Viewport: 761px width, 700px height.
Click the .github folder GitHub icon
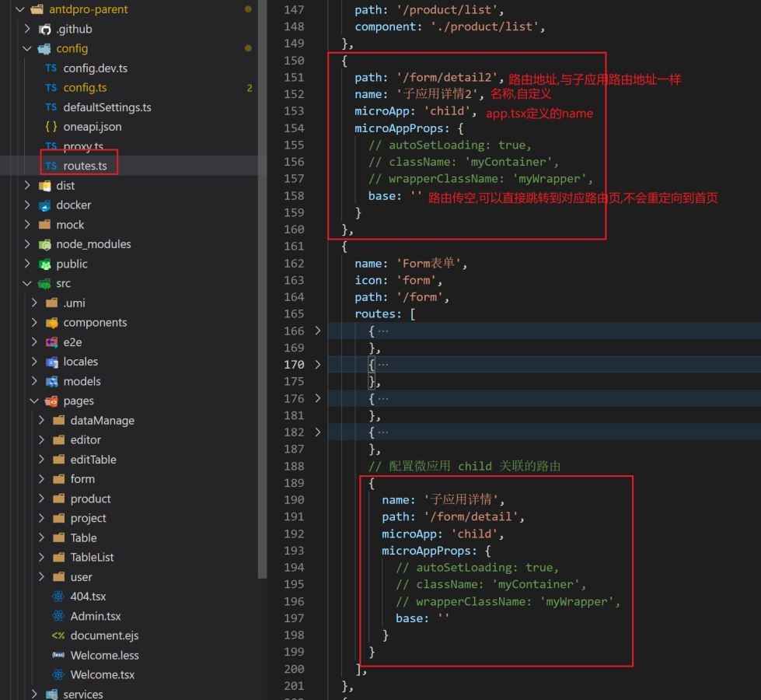[44, 29]
